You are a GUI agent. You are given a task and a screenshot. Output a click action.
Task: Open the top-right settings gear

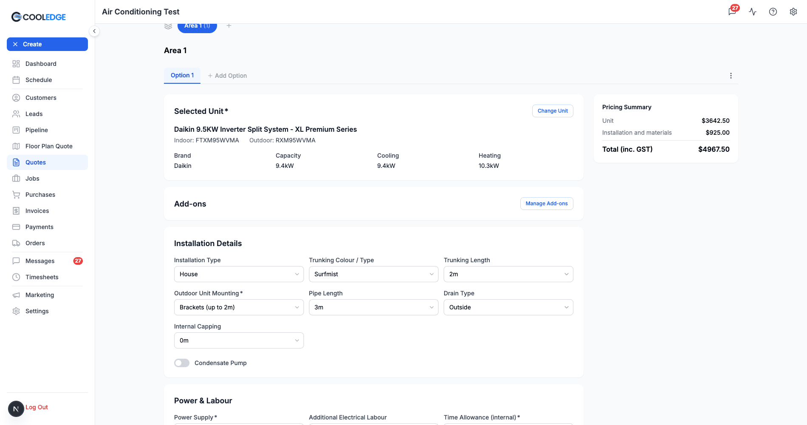[793, 11]
